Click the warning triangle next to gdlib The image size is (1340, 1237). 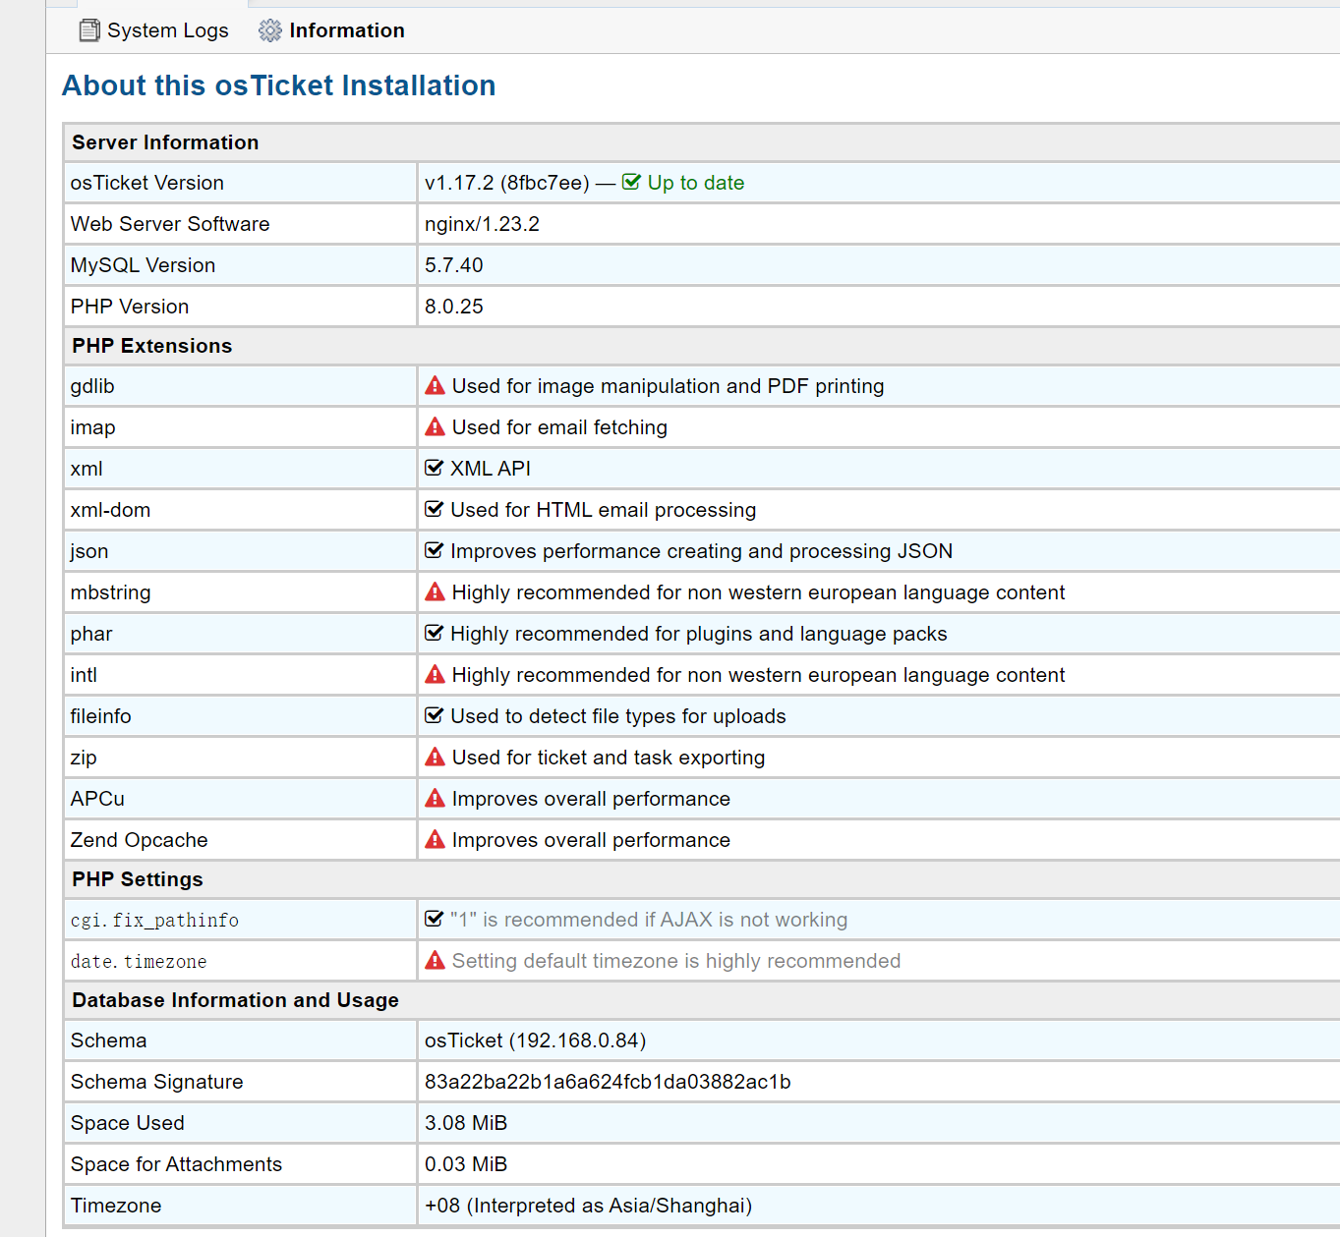(x=435, y=386)
